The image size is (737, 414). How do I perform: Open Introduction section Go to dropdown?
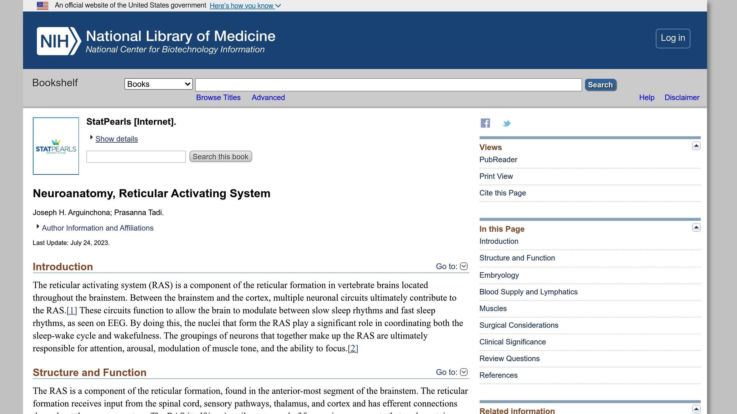[464, 266]
